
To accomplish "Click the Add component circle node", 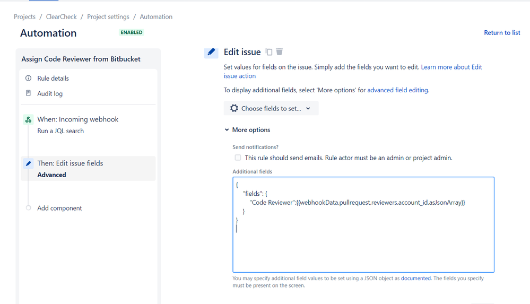I will point(29,208).
